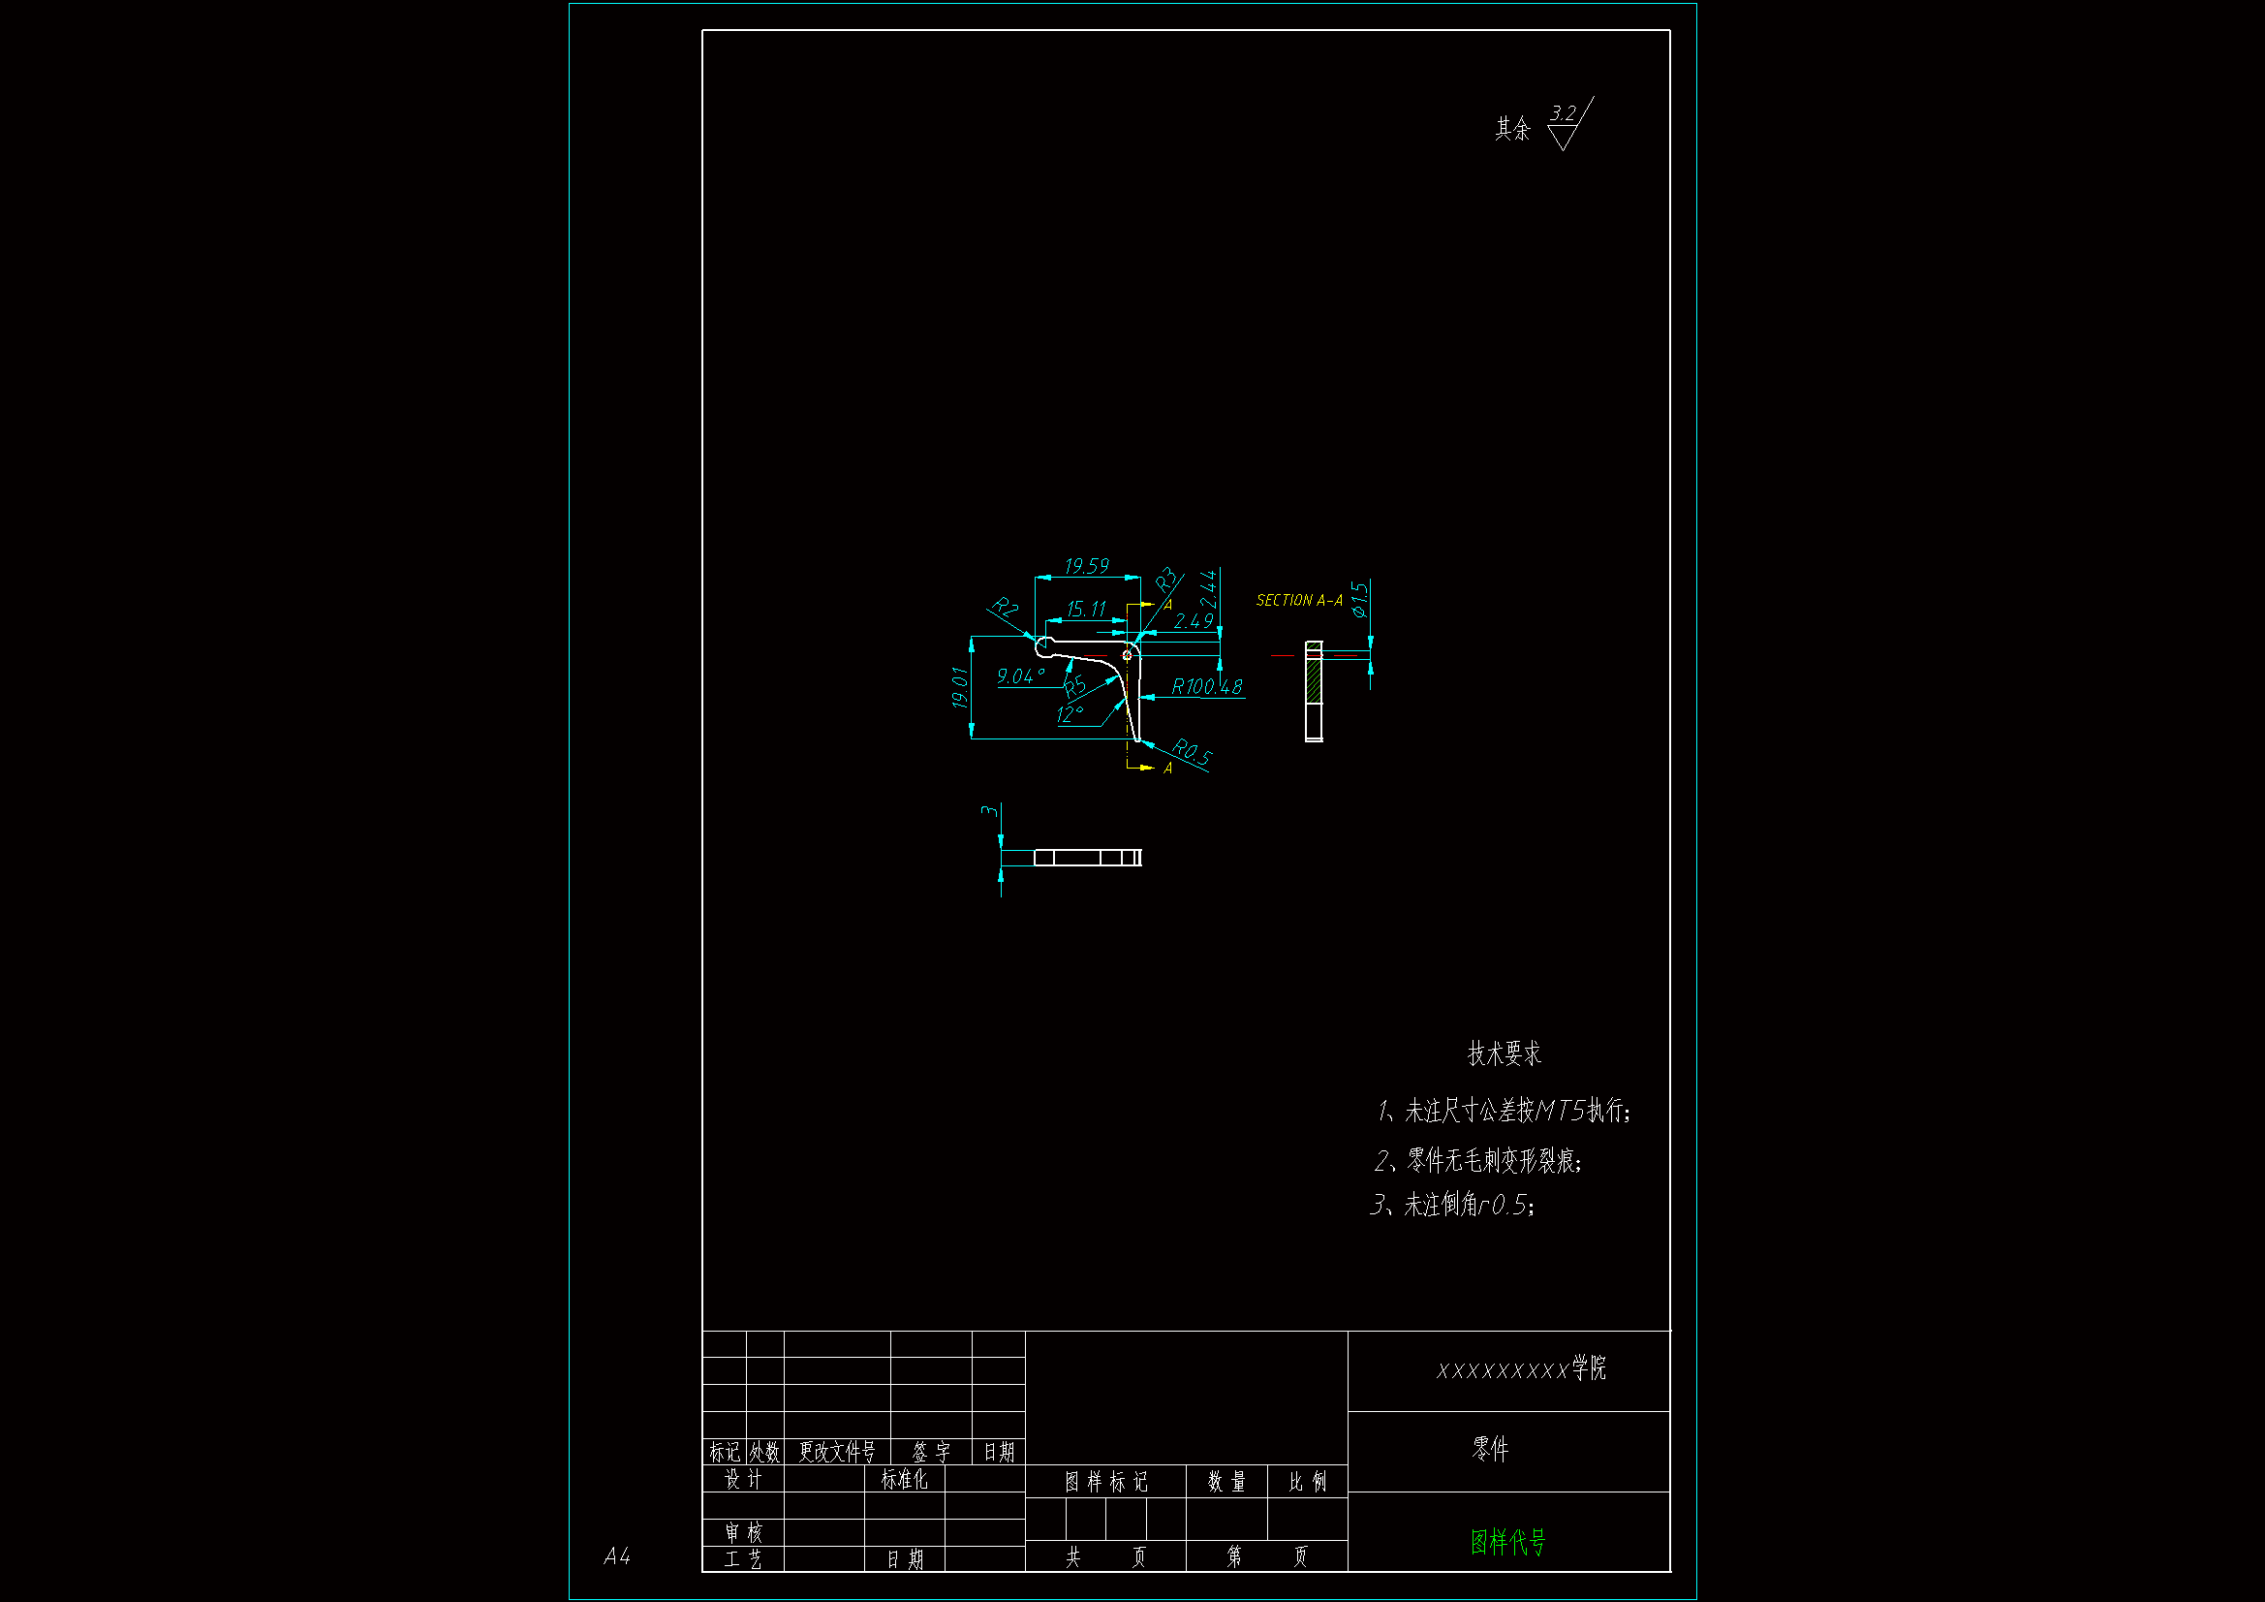Click the 零件 part name cell
The height and width of the screenshot is (1602, 2265).
pyautogui.click(x=1490, y=1448)
